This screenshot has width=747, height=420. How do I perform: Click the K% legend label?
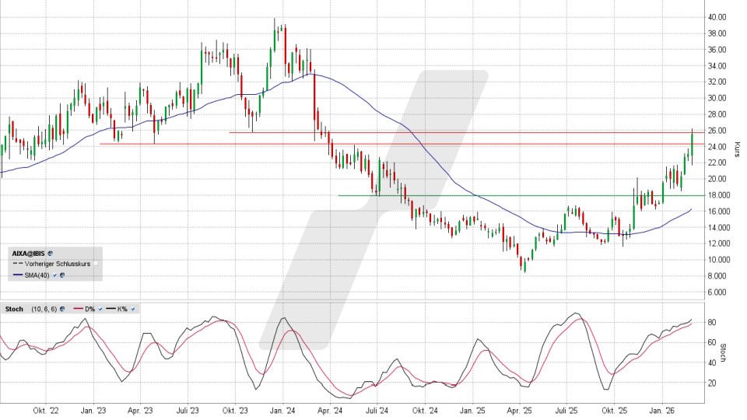point(122,309)
